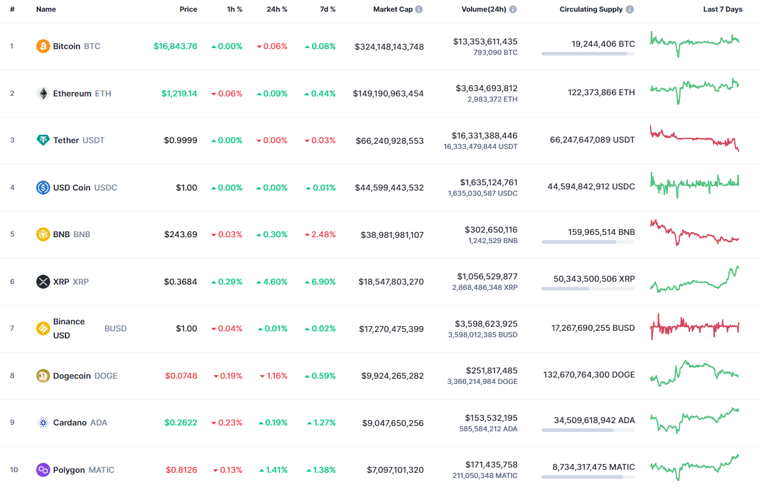The height and width of the screenshot is (488, 760).
Task: Click the XRP coin logo
Action: point(43,281)
